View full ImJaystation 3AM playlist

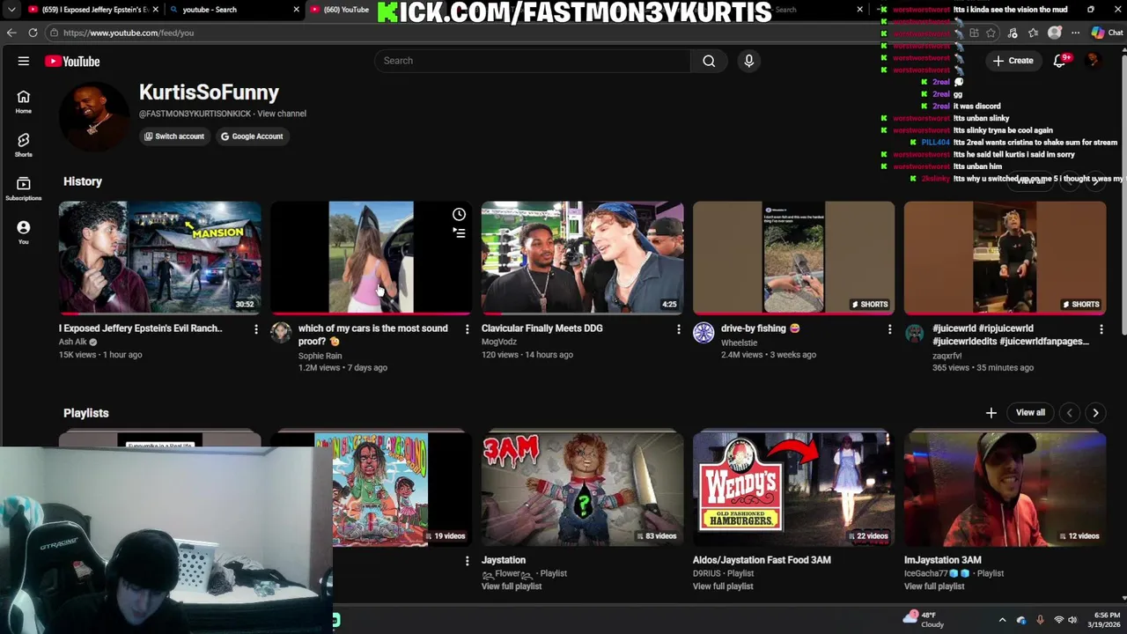934,586
